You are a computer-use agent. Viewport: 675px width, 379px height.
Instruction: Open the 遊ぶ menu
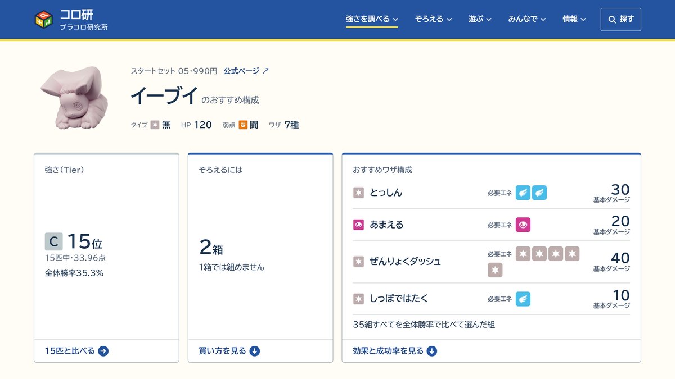tap(480, 19)
